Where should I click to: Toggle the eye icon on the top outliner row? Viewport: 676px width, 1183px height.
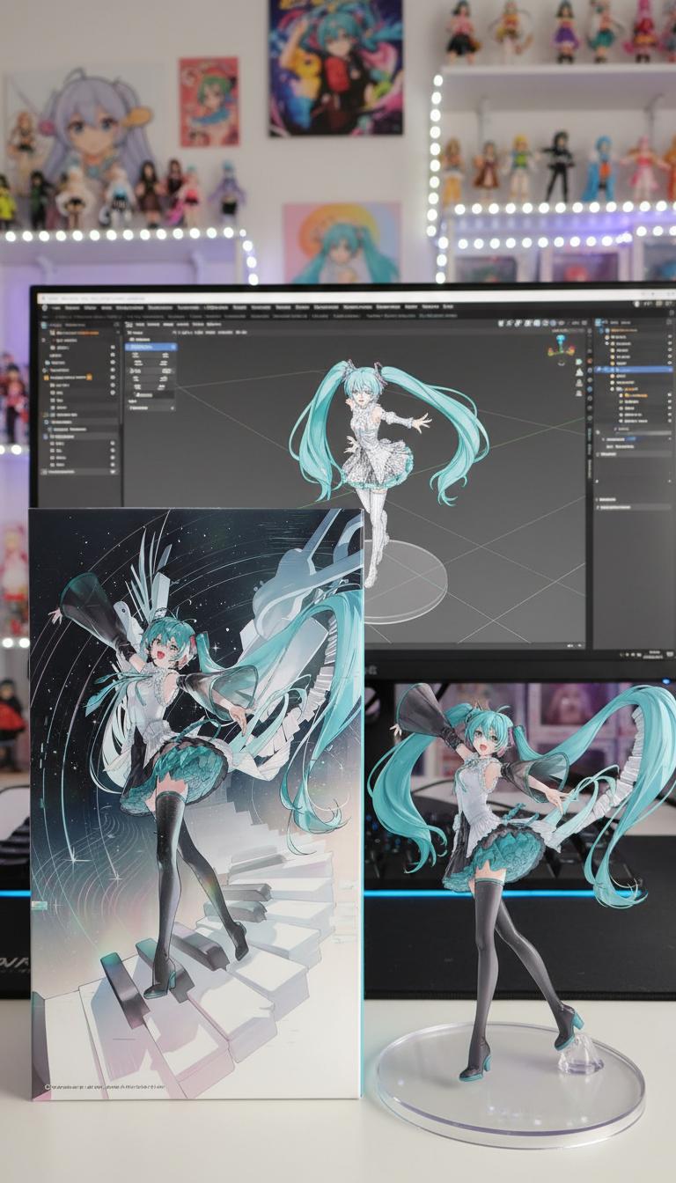[x=669, y=334]
